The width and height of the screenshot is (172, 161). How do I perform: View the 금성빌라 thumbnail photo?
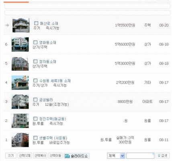[x=20, y=101]
